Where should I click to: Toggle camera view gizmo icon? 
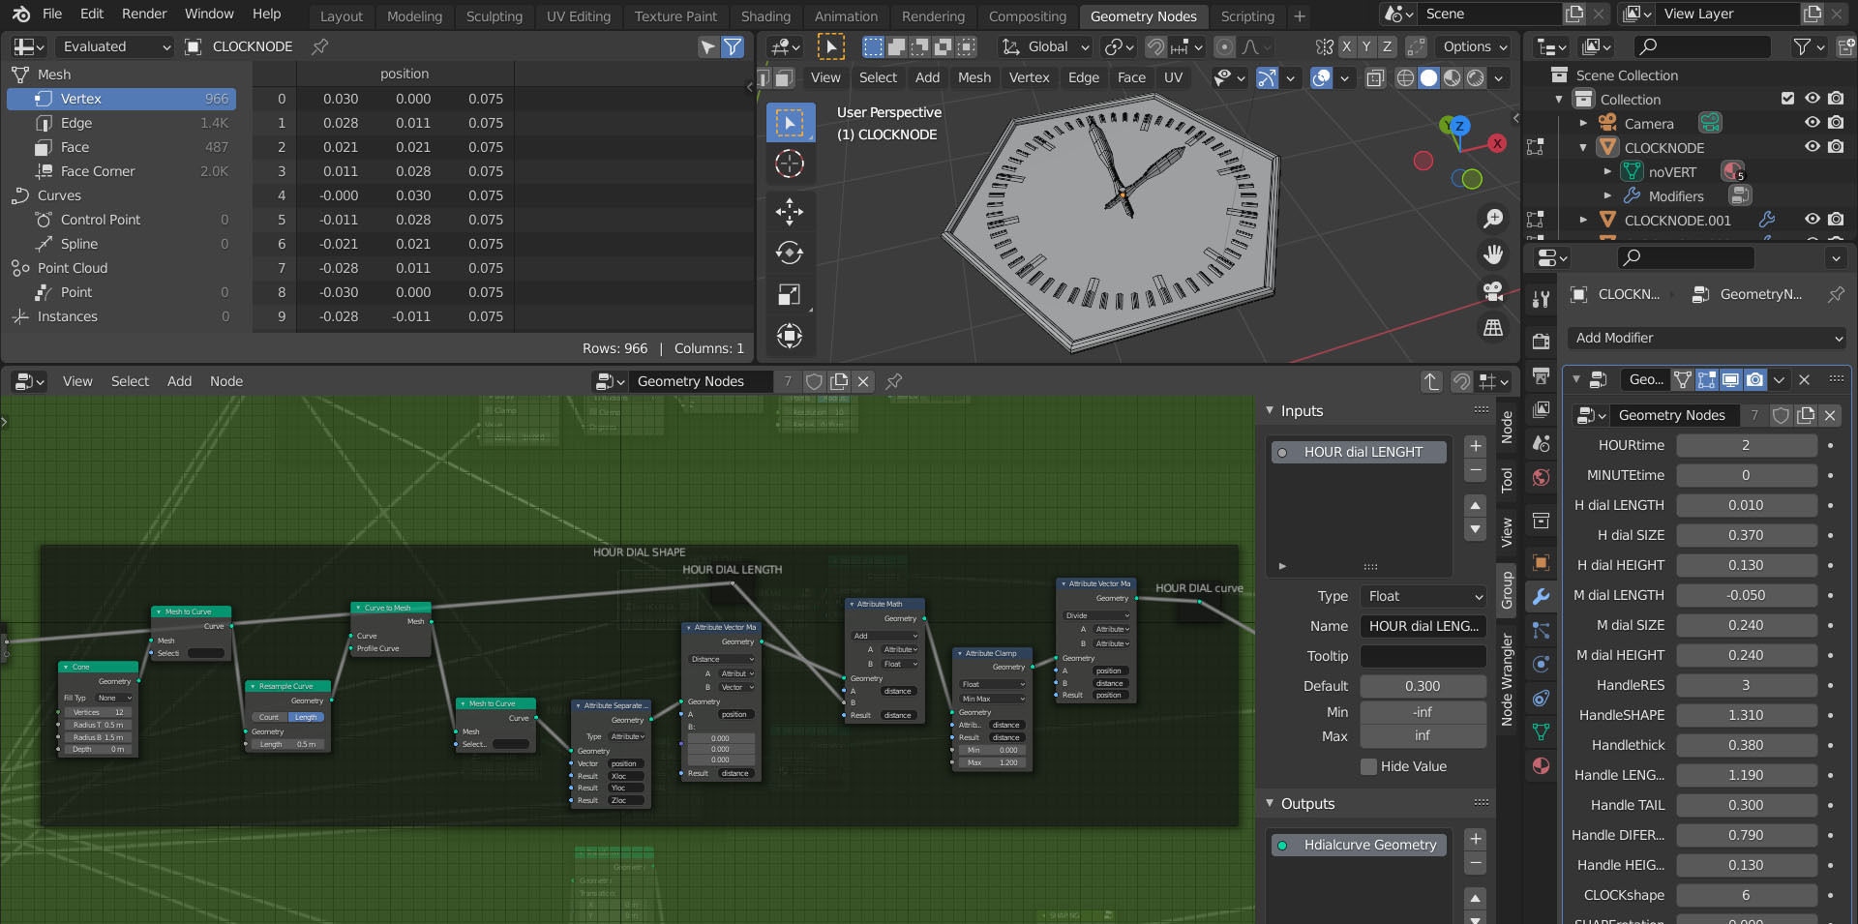[1493, 291]
